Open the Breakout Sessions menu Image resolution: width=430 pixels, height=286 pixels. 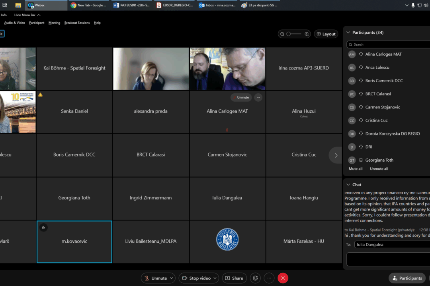[x=77, y=23]
